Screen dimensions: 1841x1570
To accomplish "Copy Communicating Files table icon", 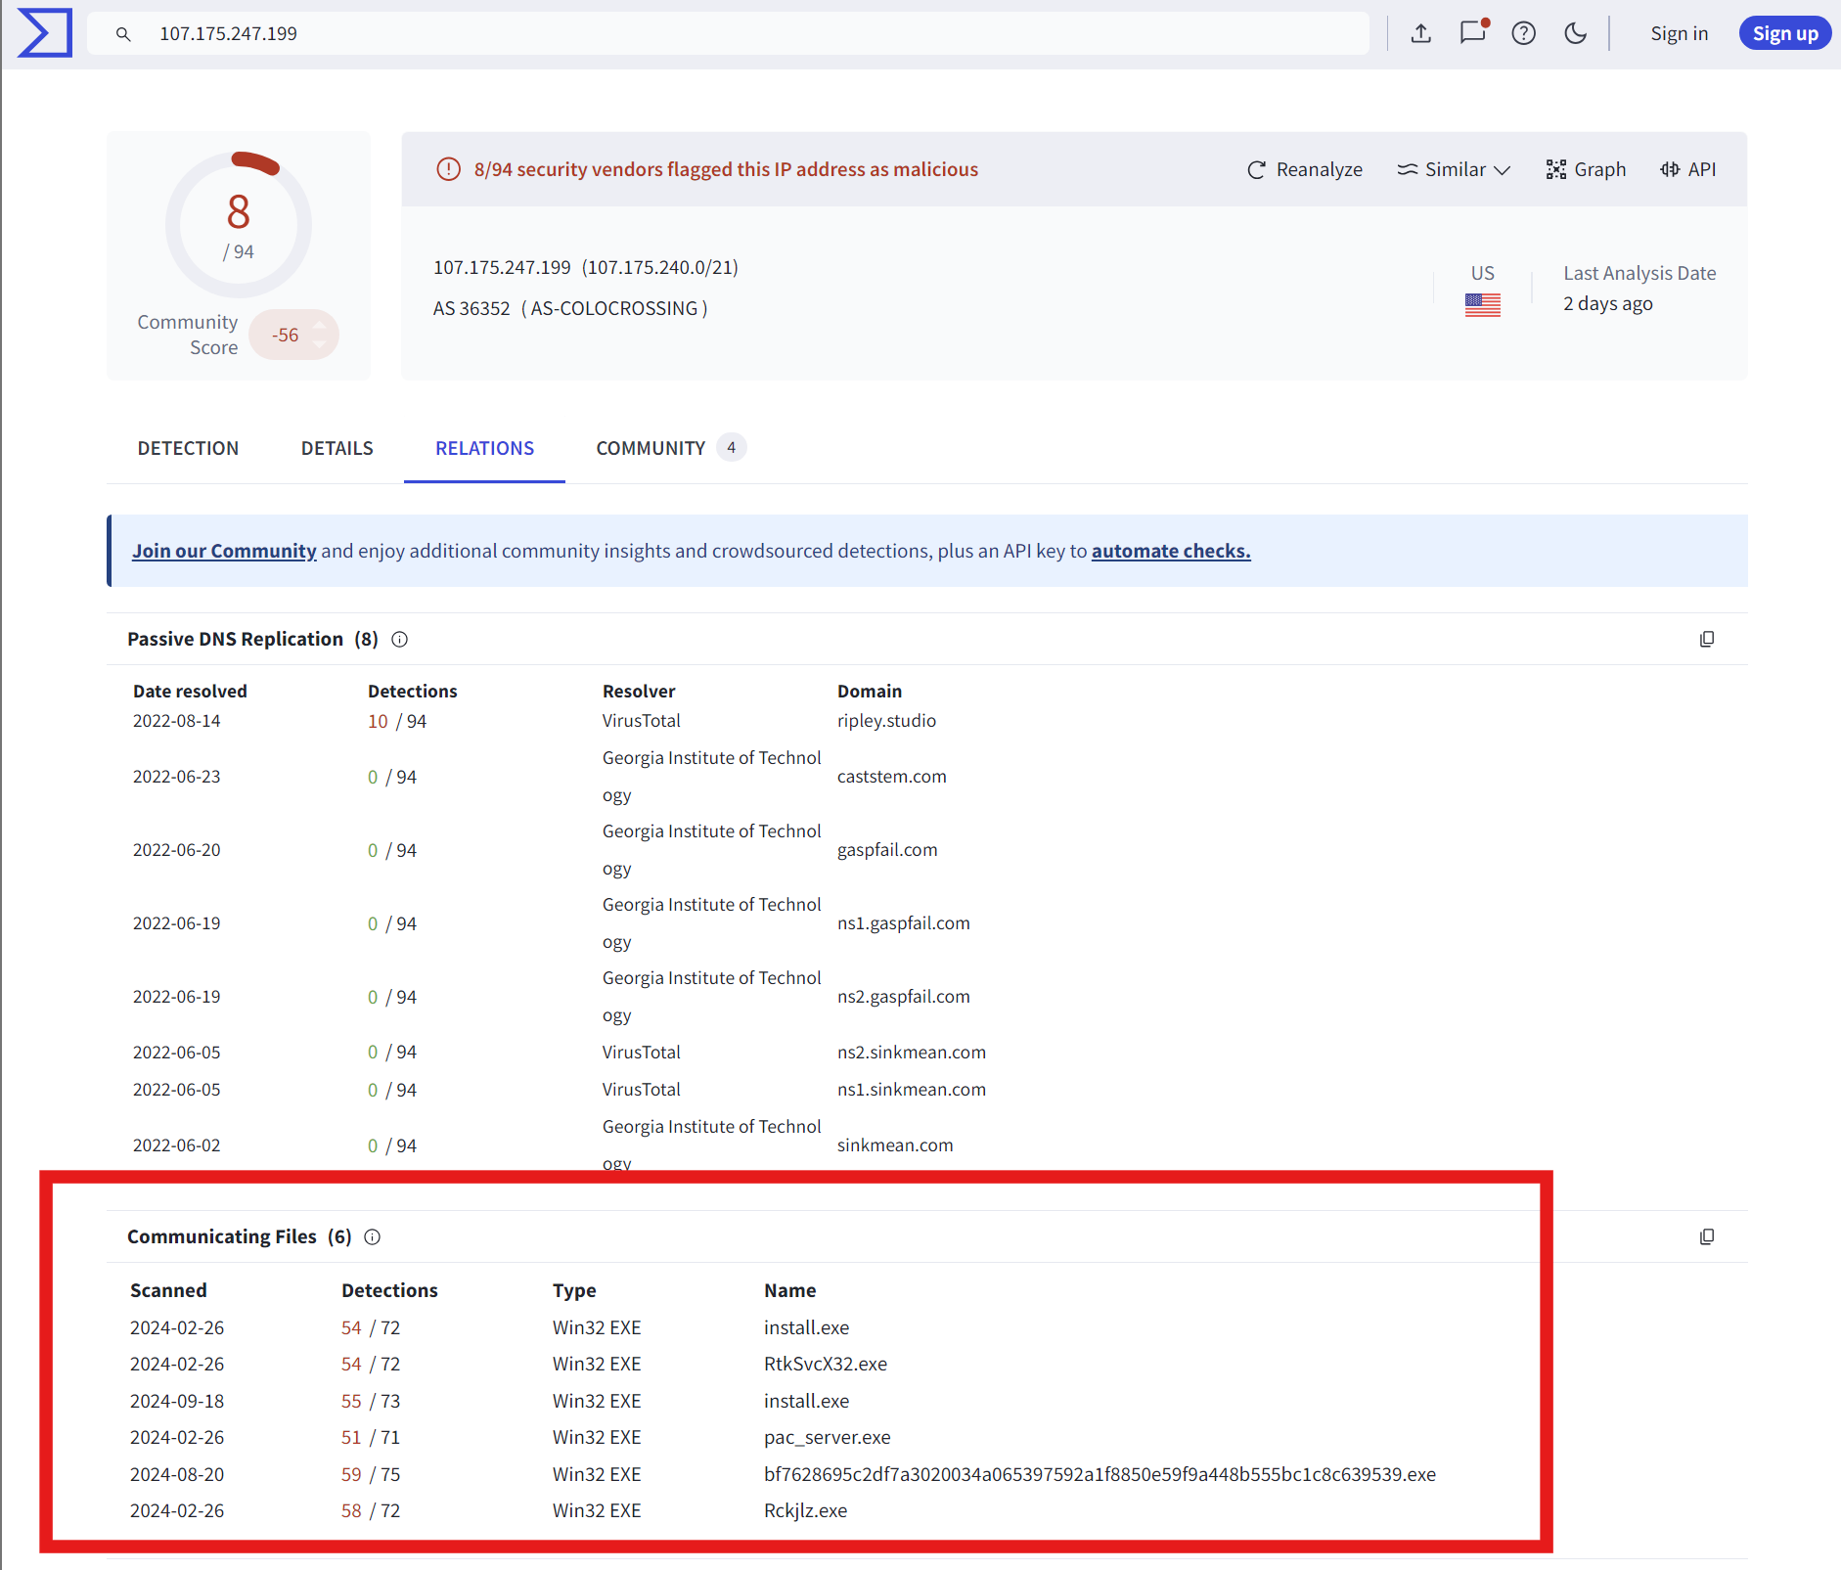I will (1707, 1236).
